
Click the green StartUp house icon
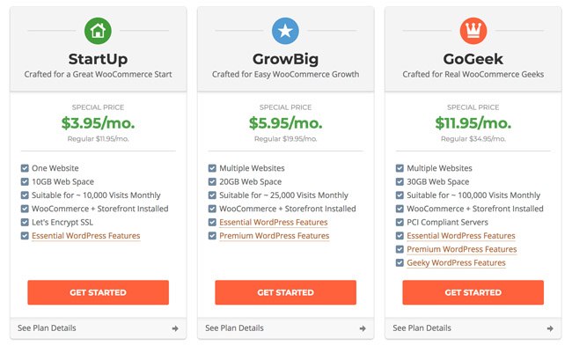98,31
